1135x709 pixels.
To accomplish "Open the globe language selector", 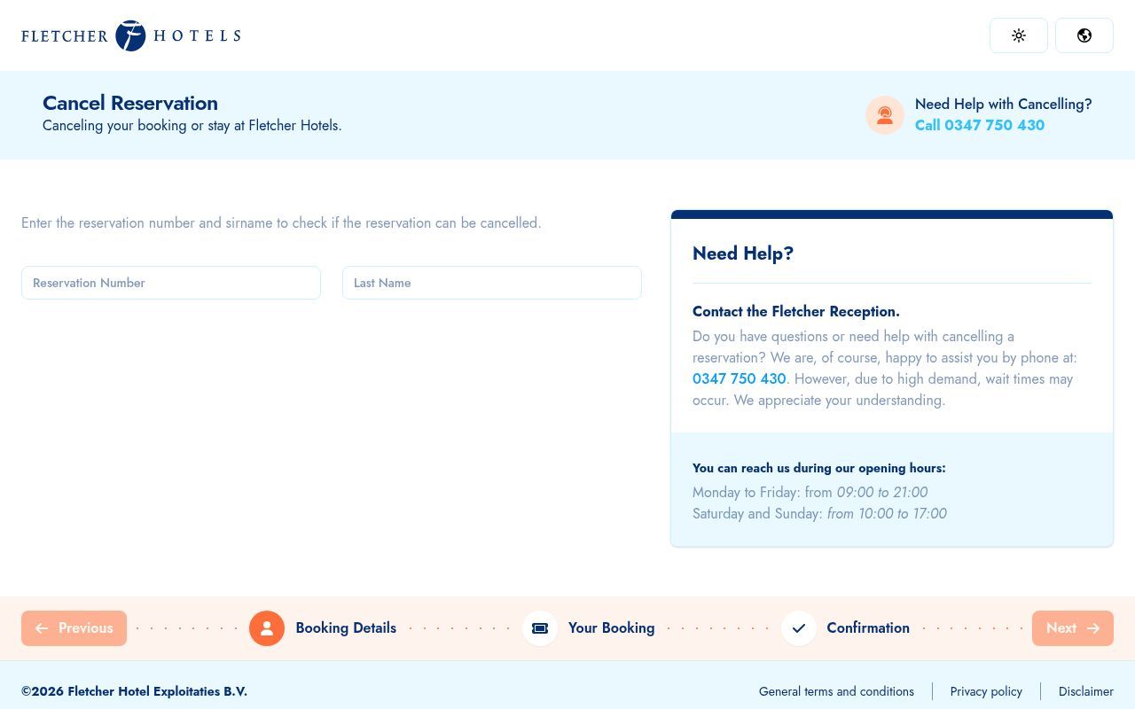I will tap(1084, 35).
